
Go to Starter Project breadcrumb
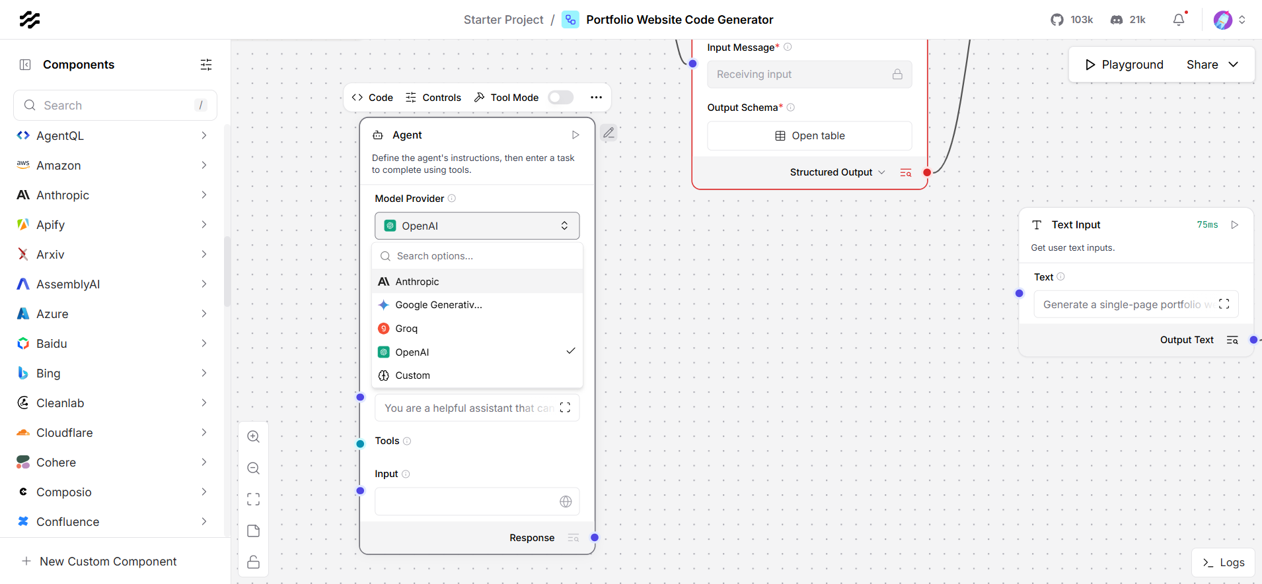(x=503, y=20)
